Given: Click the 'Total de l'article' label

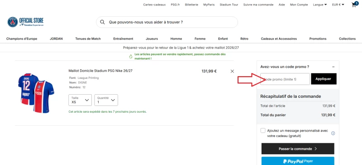Looking at the screenshot, I should pos(273,106).
